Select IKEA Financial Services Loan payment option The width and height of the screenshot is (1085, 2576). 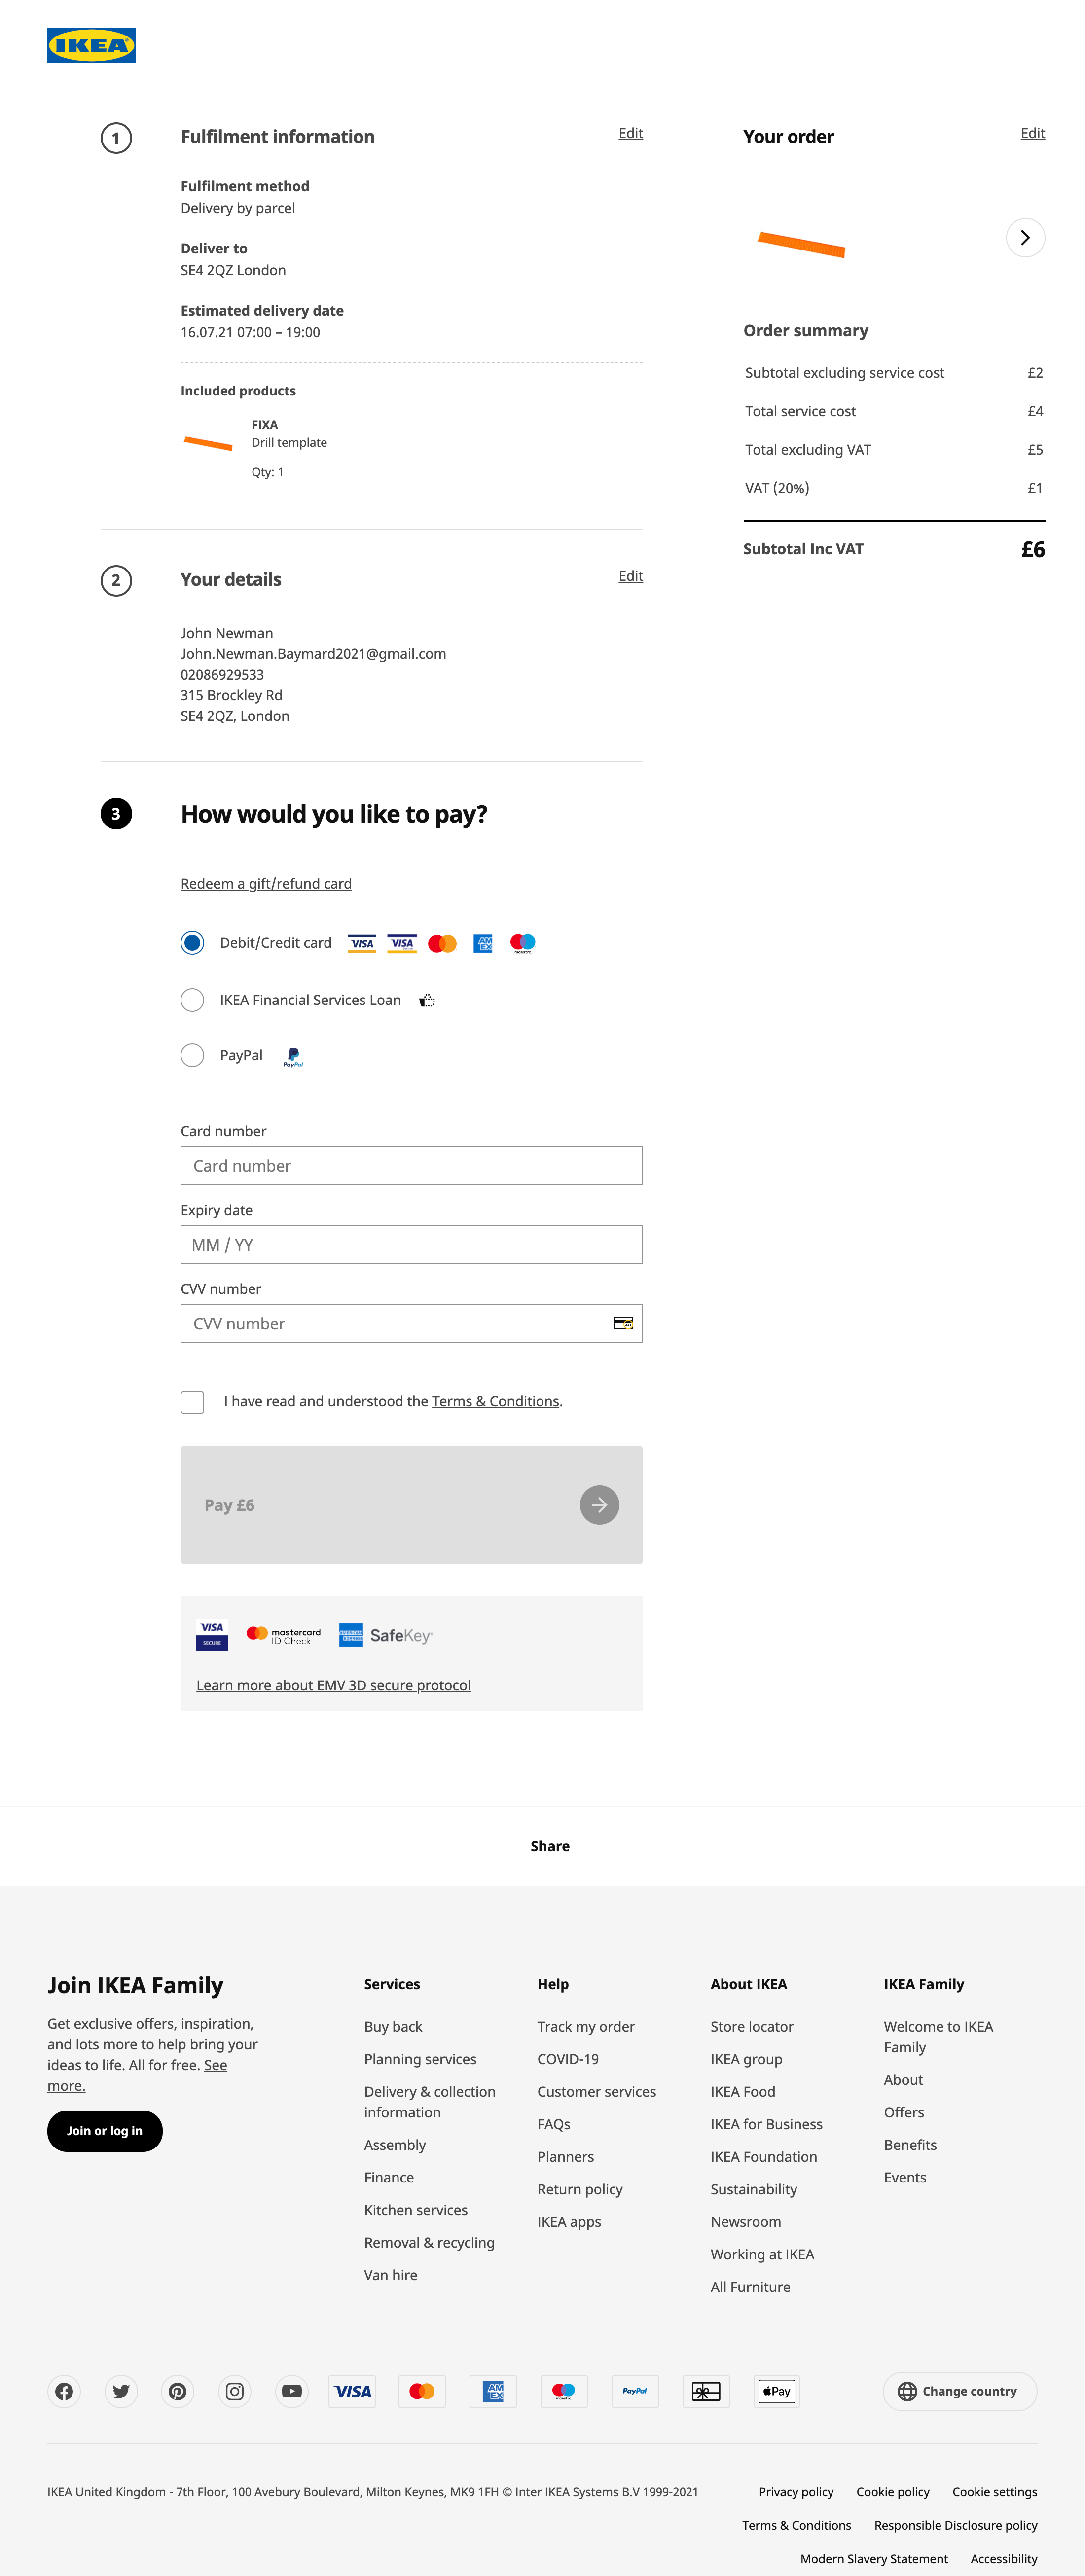[192, 999]
